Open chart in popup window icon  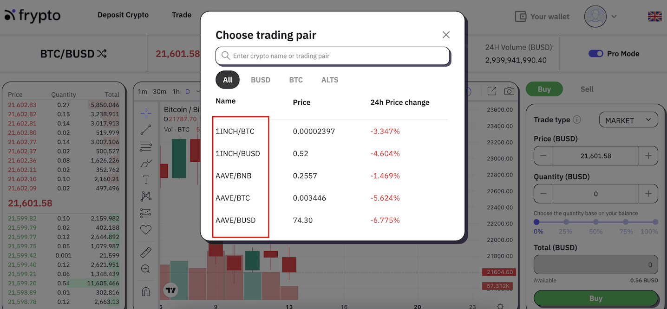[492, 91]
